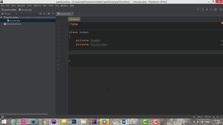Open File Explorer from taskbar
Screen dimensions: 223x125
click(84, 122)
